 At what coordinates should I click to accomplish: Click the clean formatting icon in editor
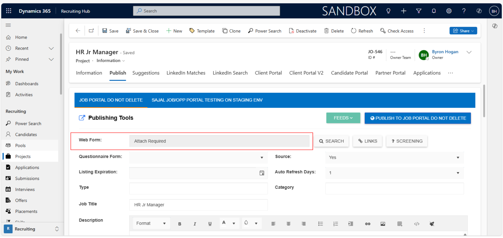(432, 224)
